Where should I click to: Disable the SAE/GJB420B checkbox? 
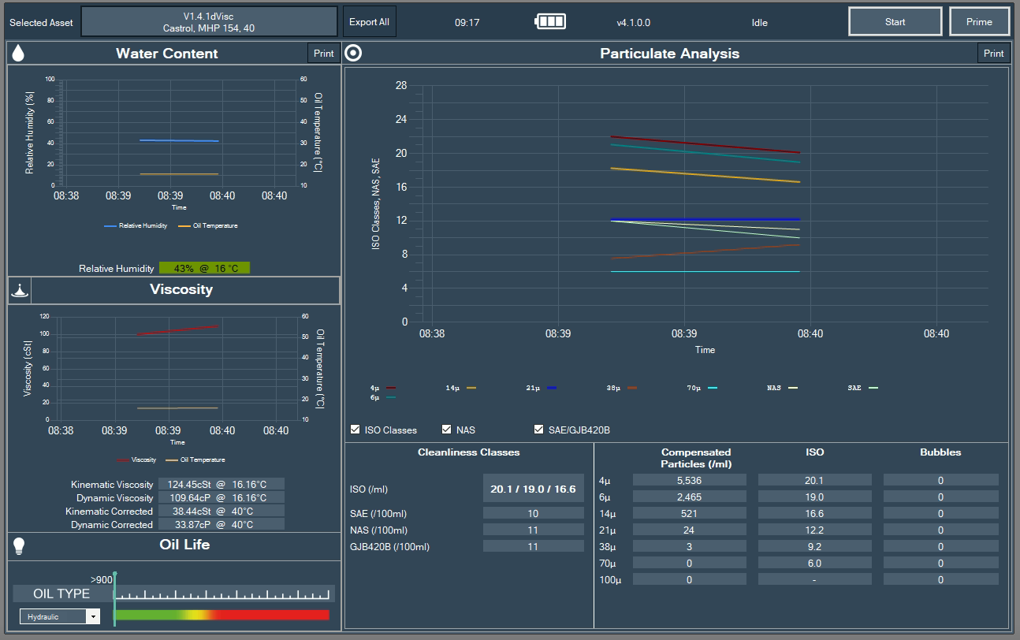pos(539,430)
